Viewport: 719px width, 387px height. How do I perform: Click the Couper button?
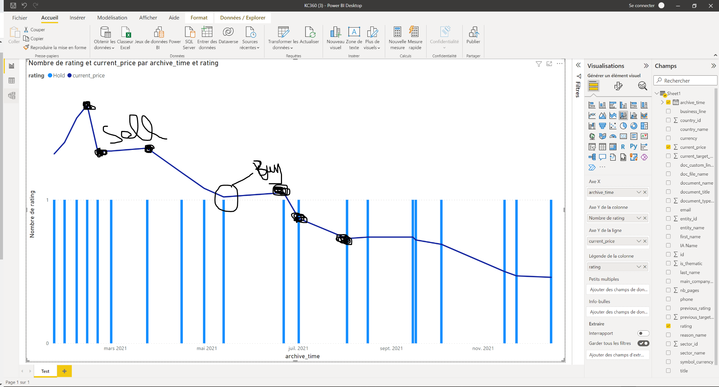34,29
